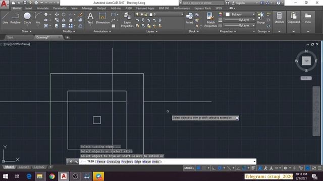Click the Undo option in TRIM prompt

click(155, 162)
